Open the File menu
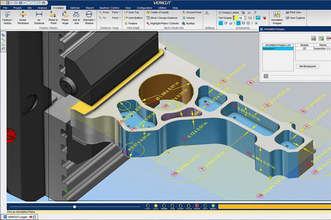 (5, 8)
